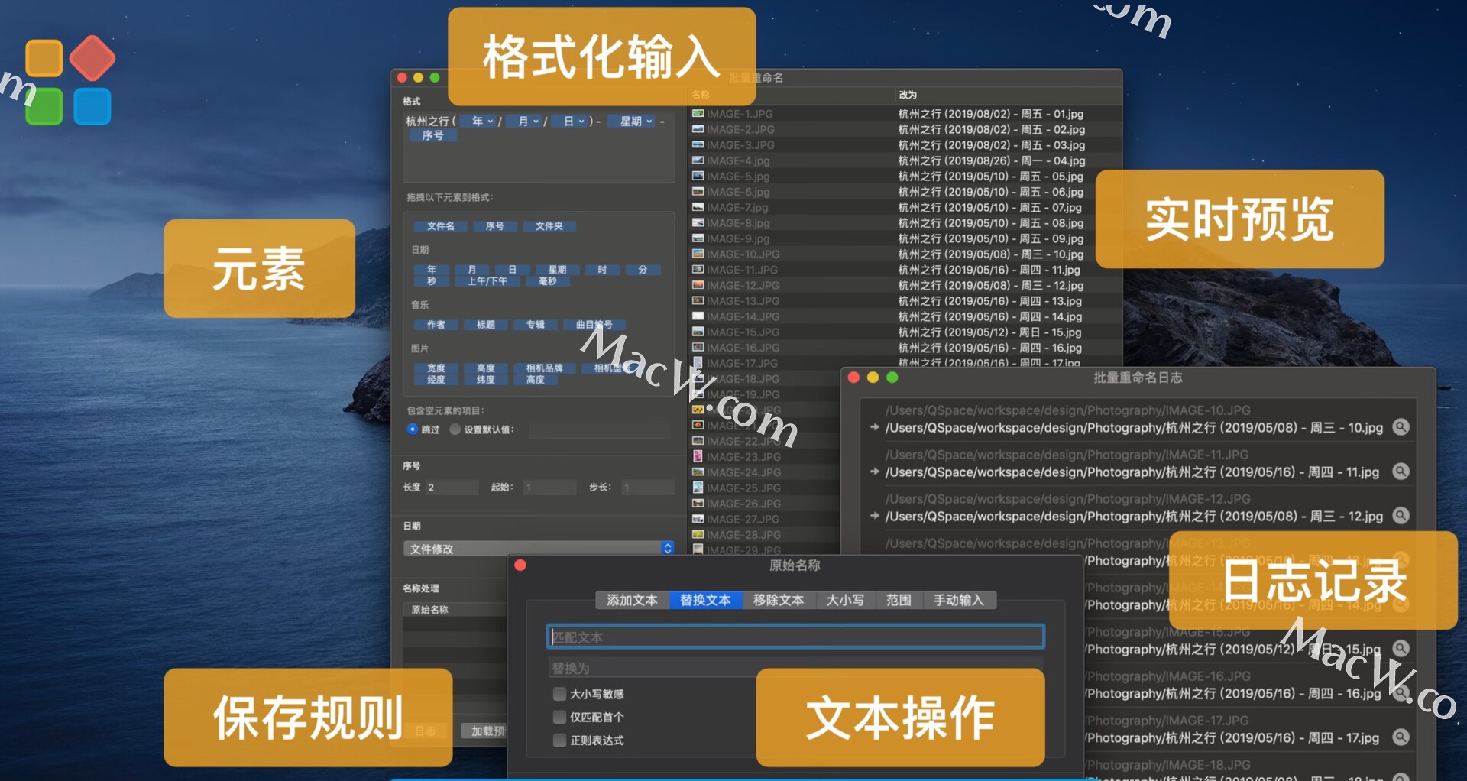
Task: Enable the 正则表达式 checkbox
Action: click(x=559, y=740)
